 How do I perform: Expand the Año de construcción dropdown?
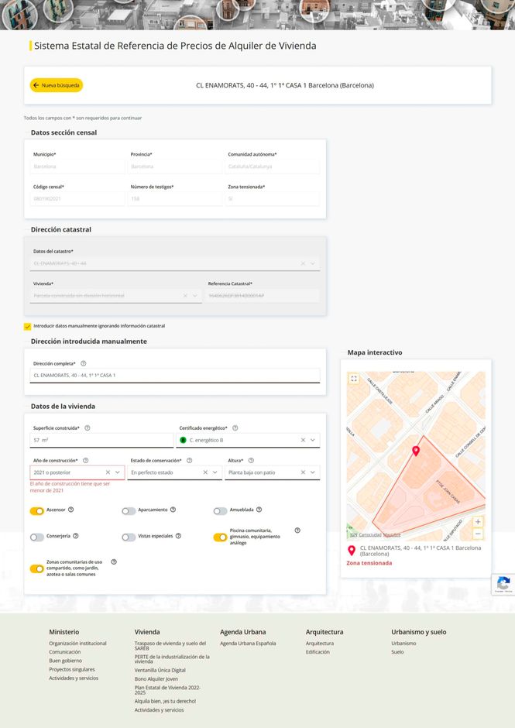tap(118, 472)
